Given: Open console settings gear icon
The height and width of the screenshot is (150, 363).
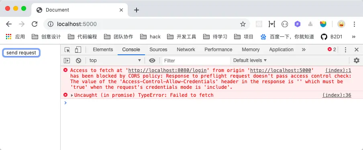Looking at the screenshot, I should (357, 60).
